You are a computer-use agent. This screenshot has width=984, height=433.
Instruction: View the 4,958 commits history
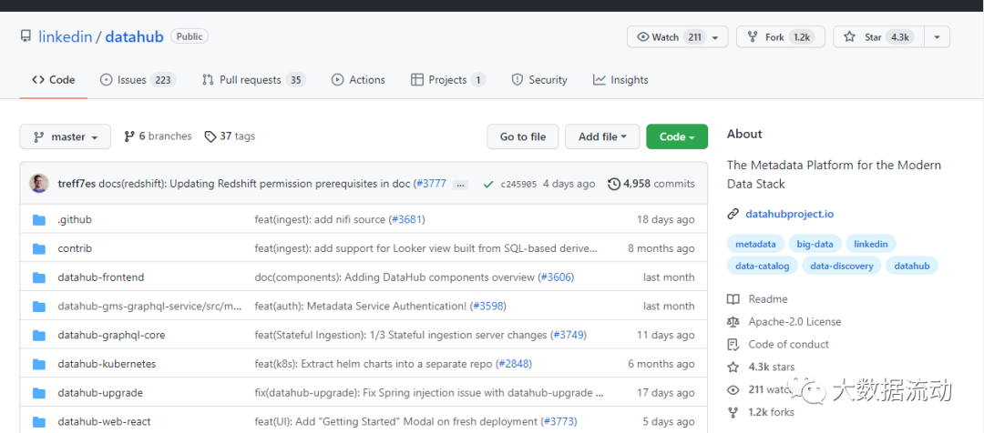[651, 185]
